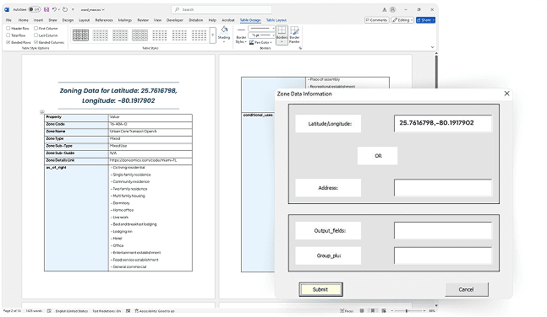Click the Output_fields input field

443,230
